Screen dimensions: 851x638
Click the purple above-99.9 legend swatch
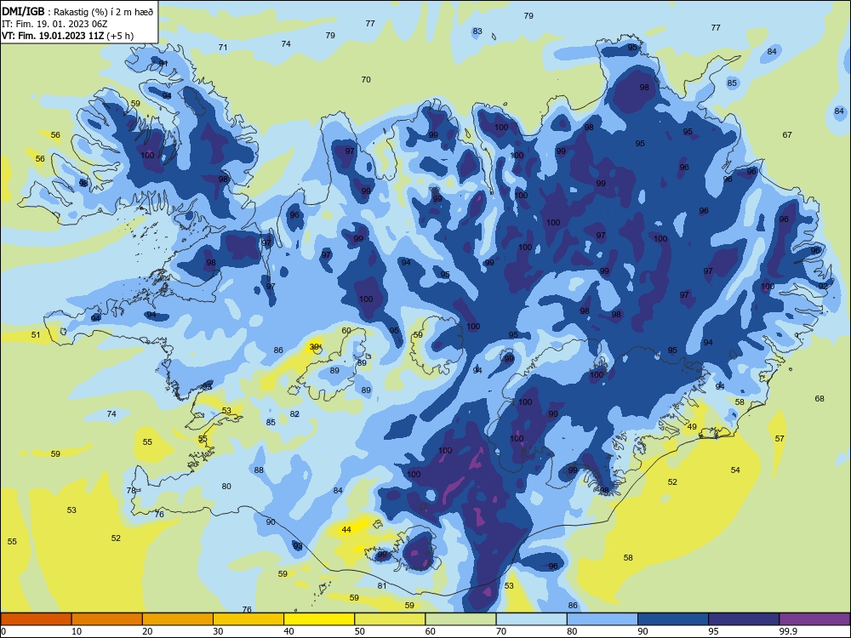coord(814,619)
